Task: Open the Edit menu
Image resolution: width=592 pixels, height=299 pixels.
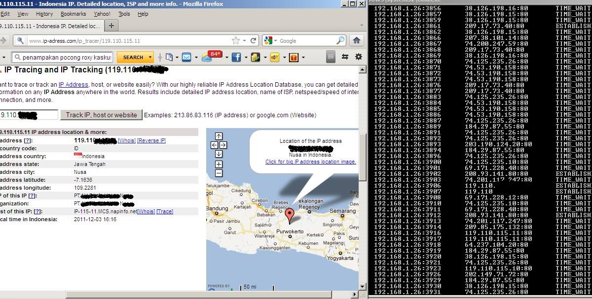Action: click(x=5, y=14)
